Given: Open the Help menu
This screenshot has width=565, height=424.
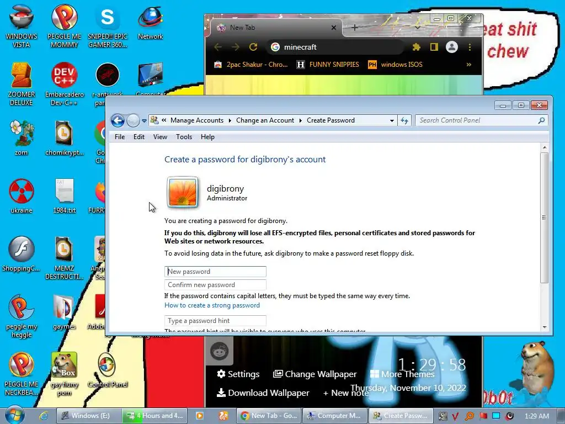Looking at the screenshot, I should 207,137.
